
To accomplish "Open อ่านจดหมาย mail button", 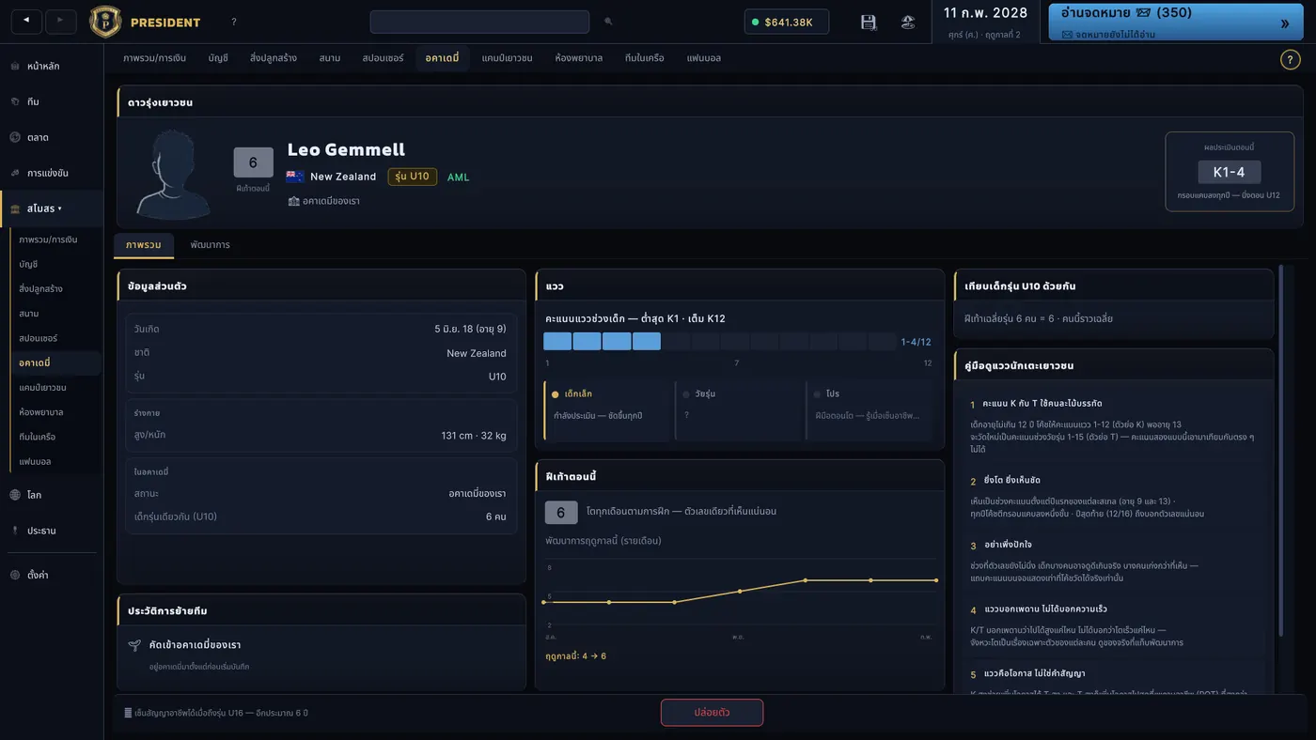I will tap(1176, 23).
